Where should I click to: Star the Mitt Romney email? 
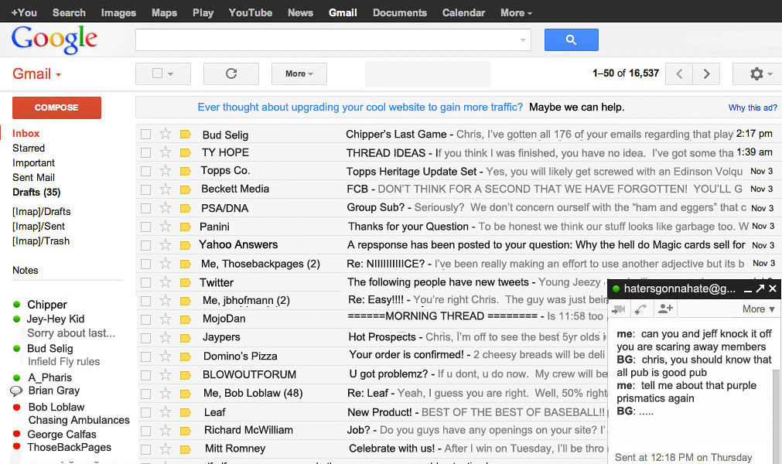pyautogui.click(x=165, y=449)
